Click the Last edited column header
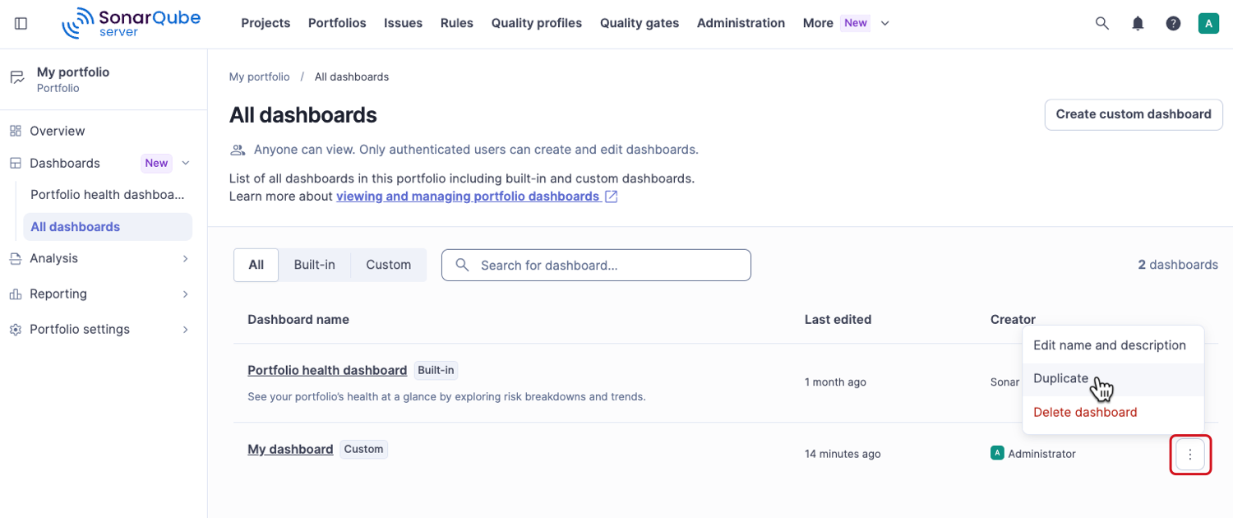The width and height of the screenshot is (1233, 518). 838,319
